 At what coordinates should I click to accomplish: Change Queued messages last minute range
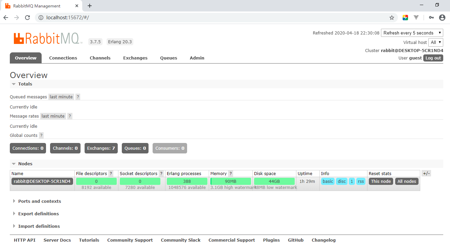(61, 97)
